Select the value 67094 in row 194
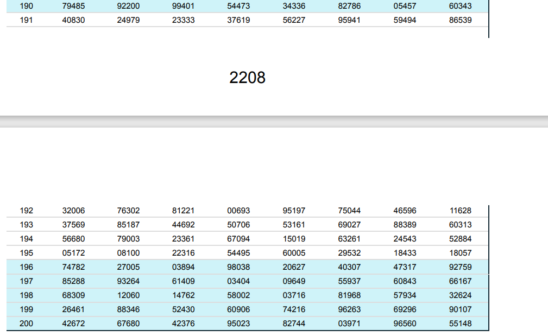The image size is (548, 336). 239,239
